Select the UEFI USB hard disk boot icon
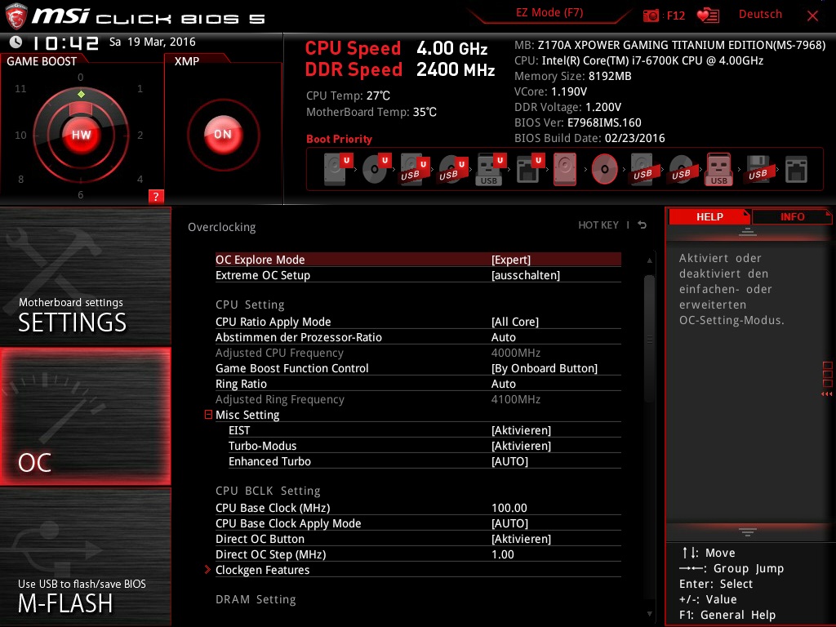This screenshot has height=627, width=836. [x=415, y=170]
